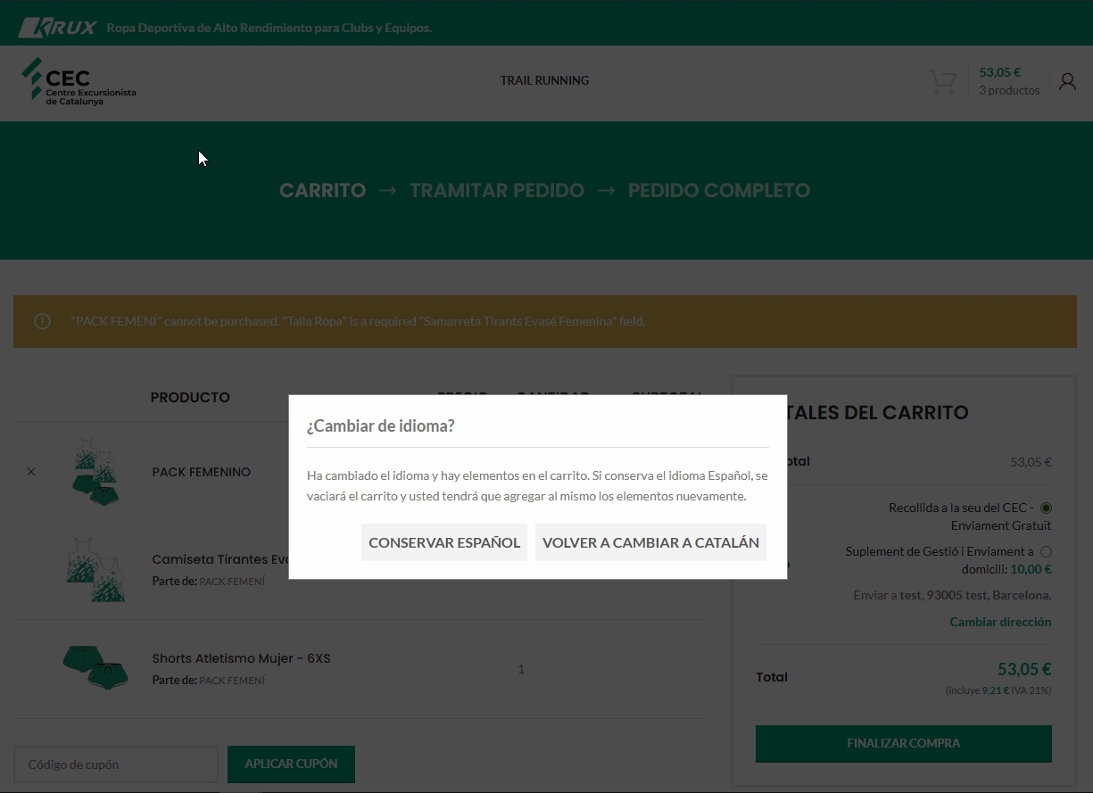Go to the TRAMITAR PEDIDO step
Image resolution: width=1093 pixels, height=793 pixels.
coord(497,191)
